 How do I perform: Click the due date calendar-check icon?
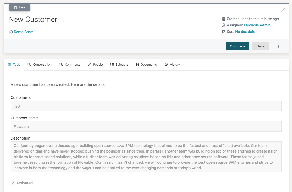click(x=224, y=32)
